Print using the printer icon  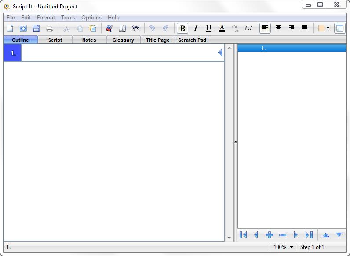point(50,28)
